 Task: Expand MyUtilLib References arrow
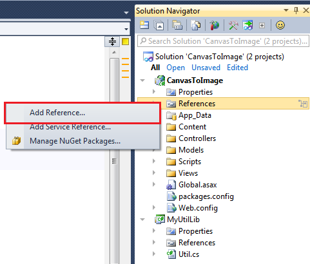coord(154,242)
